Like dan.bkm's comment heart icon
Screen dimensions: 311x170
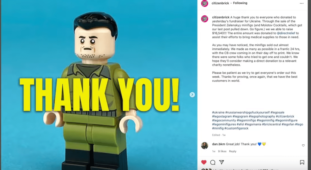[303, 145]
